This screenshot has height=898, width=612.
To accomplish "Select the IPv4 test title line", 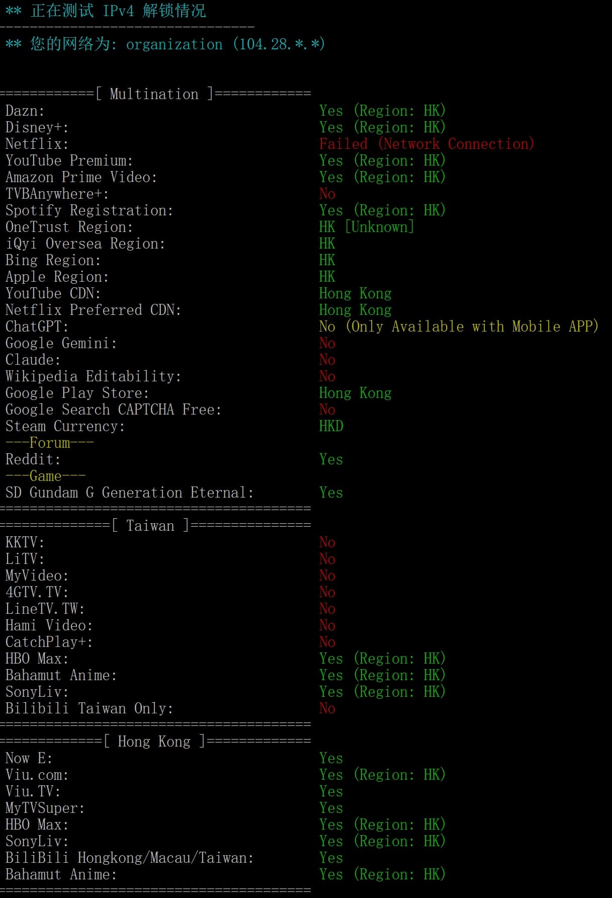I will point(105,11).
